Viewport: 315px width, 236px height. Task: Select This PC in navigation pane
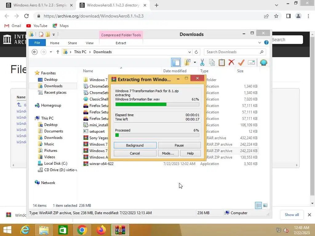(47, 118)
